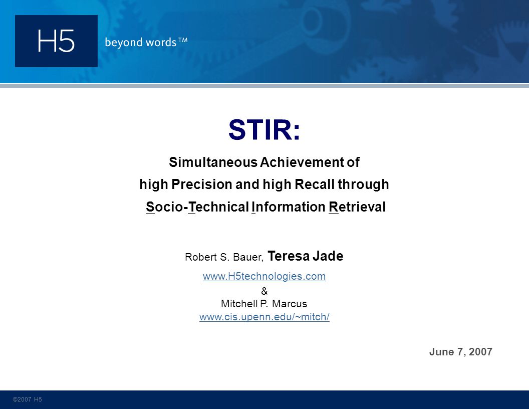529x409 pixels.
Task: Click the author name "Robert S. Bauer,"
Action: point(224,257)
